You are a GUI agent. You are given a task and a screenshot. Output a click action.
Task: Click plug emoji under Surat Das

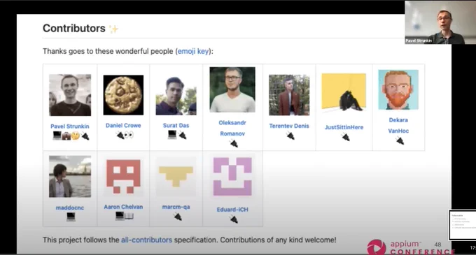point(183,135)
